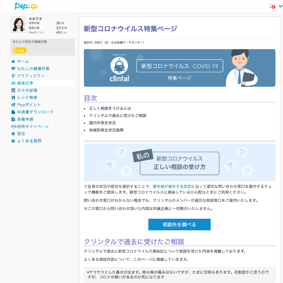Click the running figure activity icon
This screenshot has width=283, height=283.
tap(13, 76)
